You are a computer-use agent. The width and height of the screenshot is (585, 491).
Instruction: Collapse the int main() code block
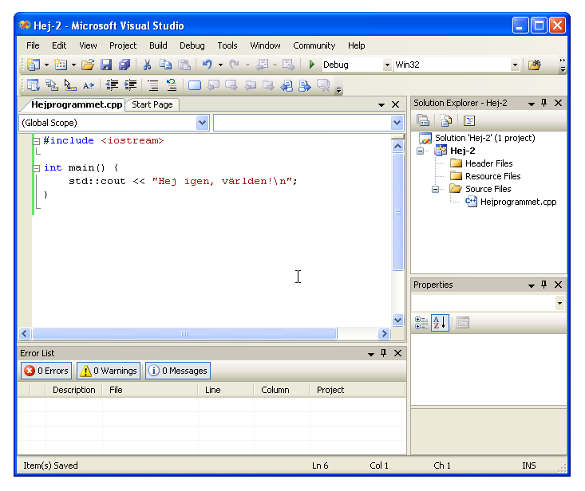click(x=36, y=168)
